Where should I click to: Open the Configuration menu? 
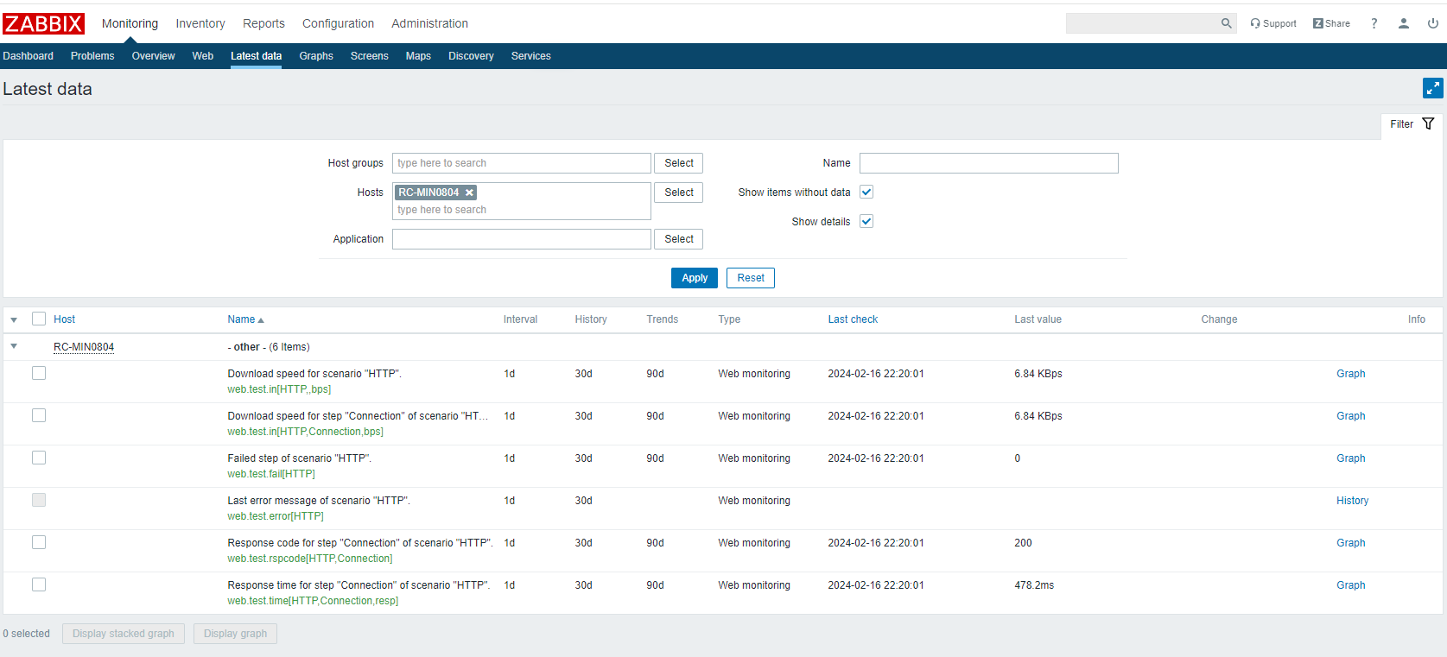pyautogui.click(x=338, y=23)
